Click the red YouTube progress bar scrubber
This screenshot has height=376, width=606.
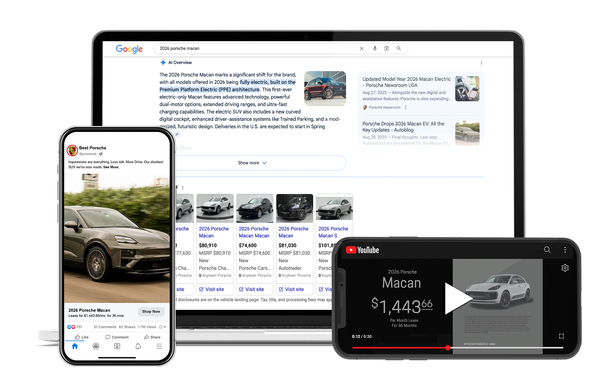448,348
